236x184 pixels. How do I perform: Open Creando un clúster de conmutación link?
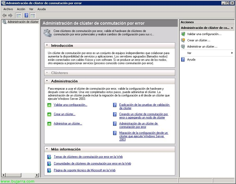tap(143, 116)
